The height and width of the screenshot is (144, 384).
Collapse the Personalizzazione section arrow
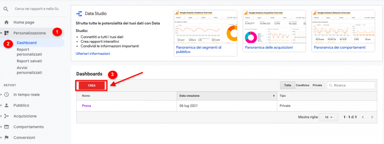point(2,33)
